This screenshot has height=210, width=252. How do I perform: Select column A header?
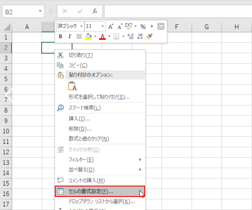coord(27,27)
